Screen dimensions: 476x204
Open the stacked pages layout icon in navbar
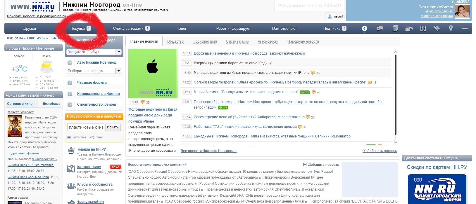(395, 28)
